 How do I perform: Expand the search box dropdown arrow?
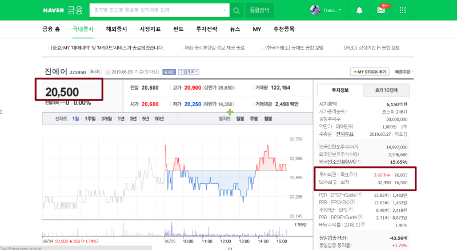coord(225,10)
